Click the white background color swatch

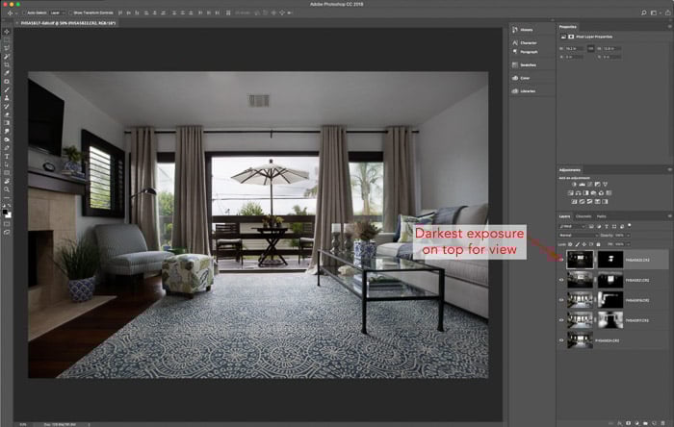point(9,215)
